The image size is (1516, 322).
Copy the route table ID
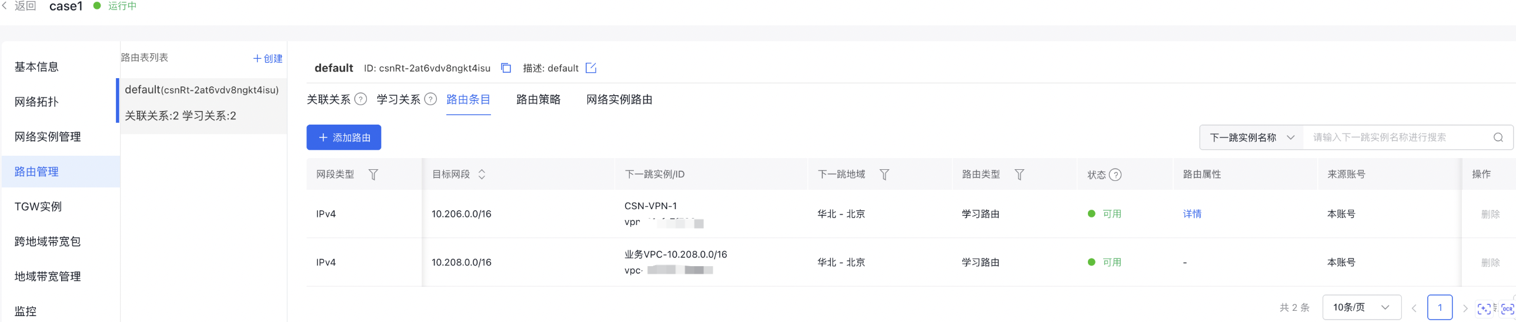pos(506,68)
